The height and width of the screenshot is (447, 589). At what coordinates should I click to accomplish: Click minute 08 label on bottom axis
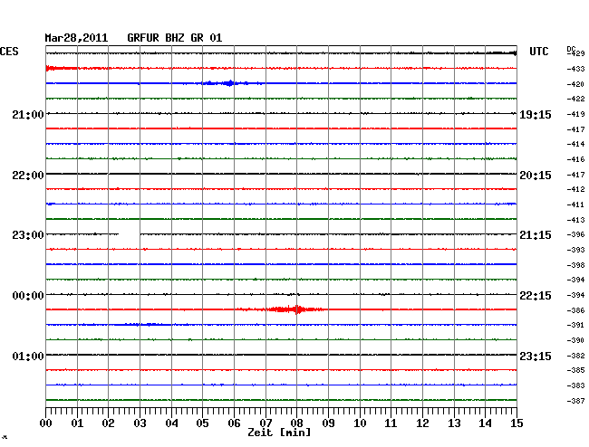(x=296, y=423)
